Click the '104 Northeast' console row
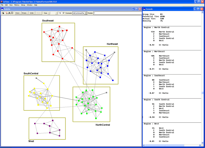205x148 pixels. point(160,56)
